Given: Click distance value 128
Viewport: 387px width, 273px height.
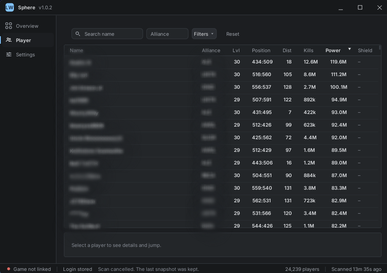Looking at the screenshot, I should click(288, 87).
